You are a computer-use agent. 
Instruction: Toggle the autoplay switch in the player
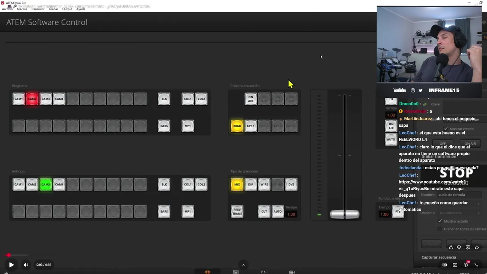coord(444,265)
